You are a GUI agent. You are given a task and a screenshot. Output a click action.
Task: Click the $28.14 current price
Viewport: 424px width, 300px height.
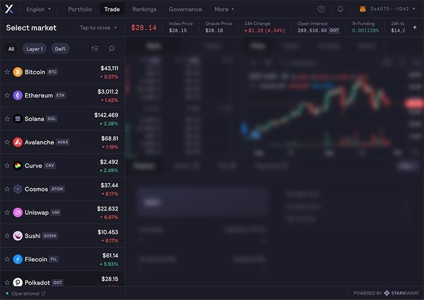144,28
